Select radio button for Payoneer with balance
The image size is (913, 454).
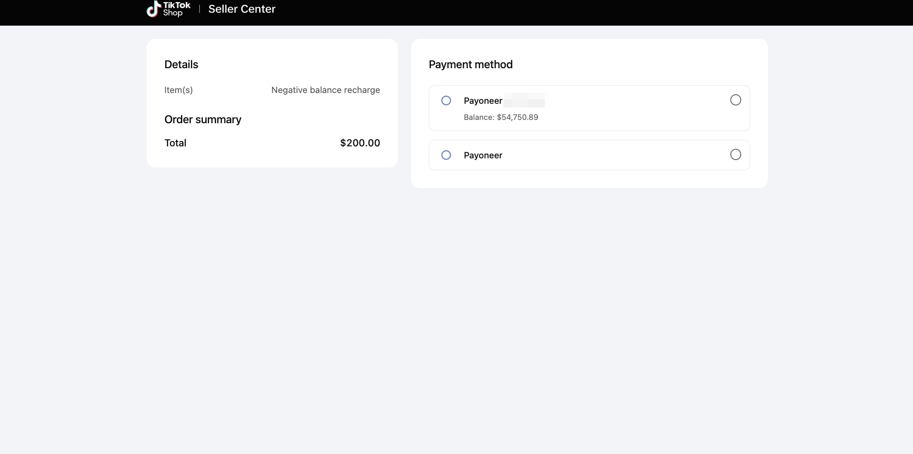(735, 100)
